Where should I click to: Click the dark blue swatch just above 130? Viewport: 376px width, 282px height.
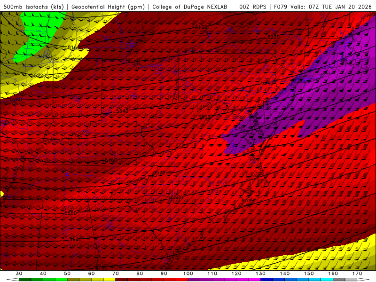[x=266, y=280]
